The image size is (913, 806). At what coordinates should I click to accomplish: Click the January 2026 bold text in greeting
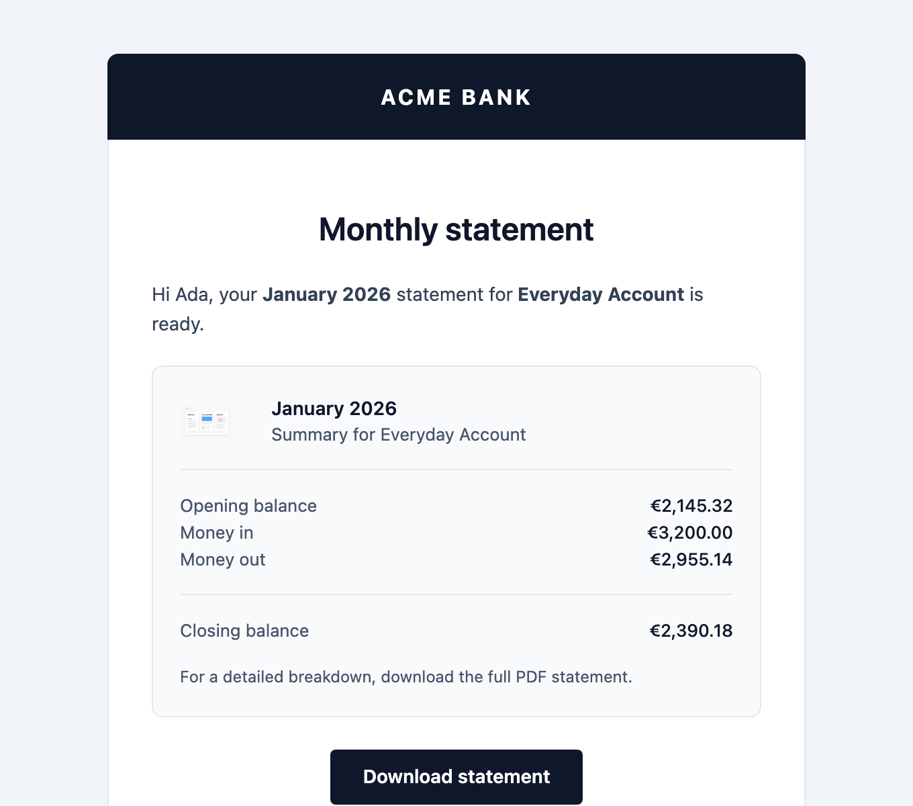(326, 294)
